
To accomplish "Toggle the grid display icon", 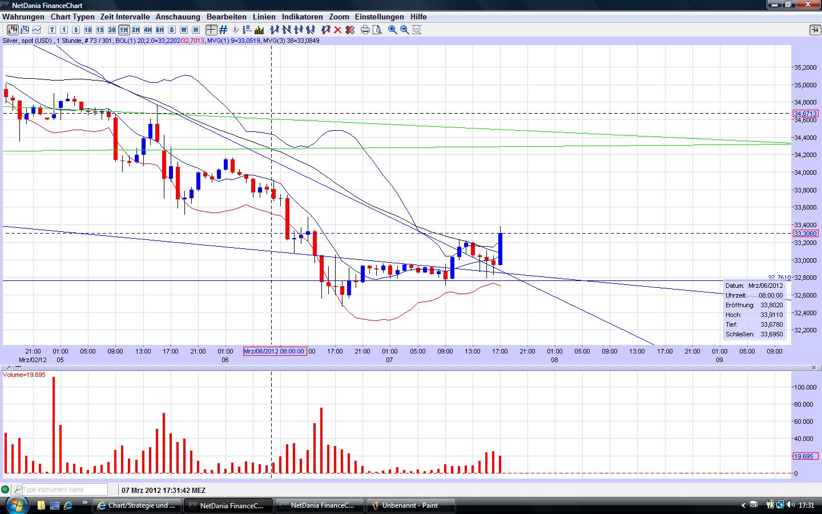I will tap(223, 30).
